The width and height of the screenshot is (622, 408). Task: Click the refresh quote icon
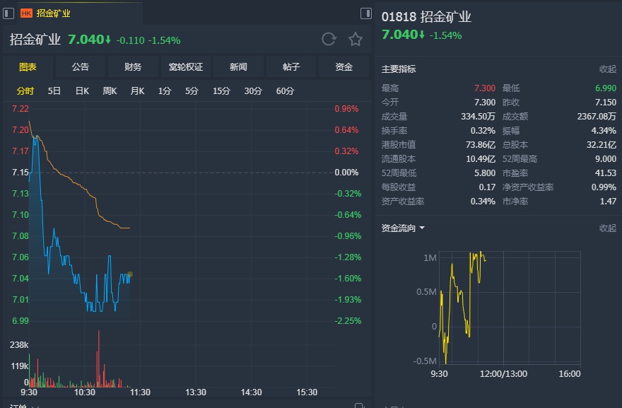pyautogui.click(x=329, y=39)
